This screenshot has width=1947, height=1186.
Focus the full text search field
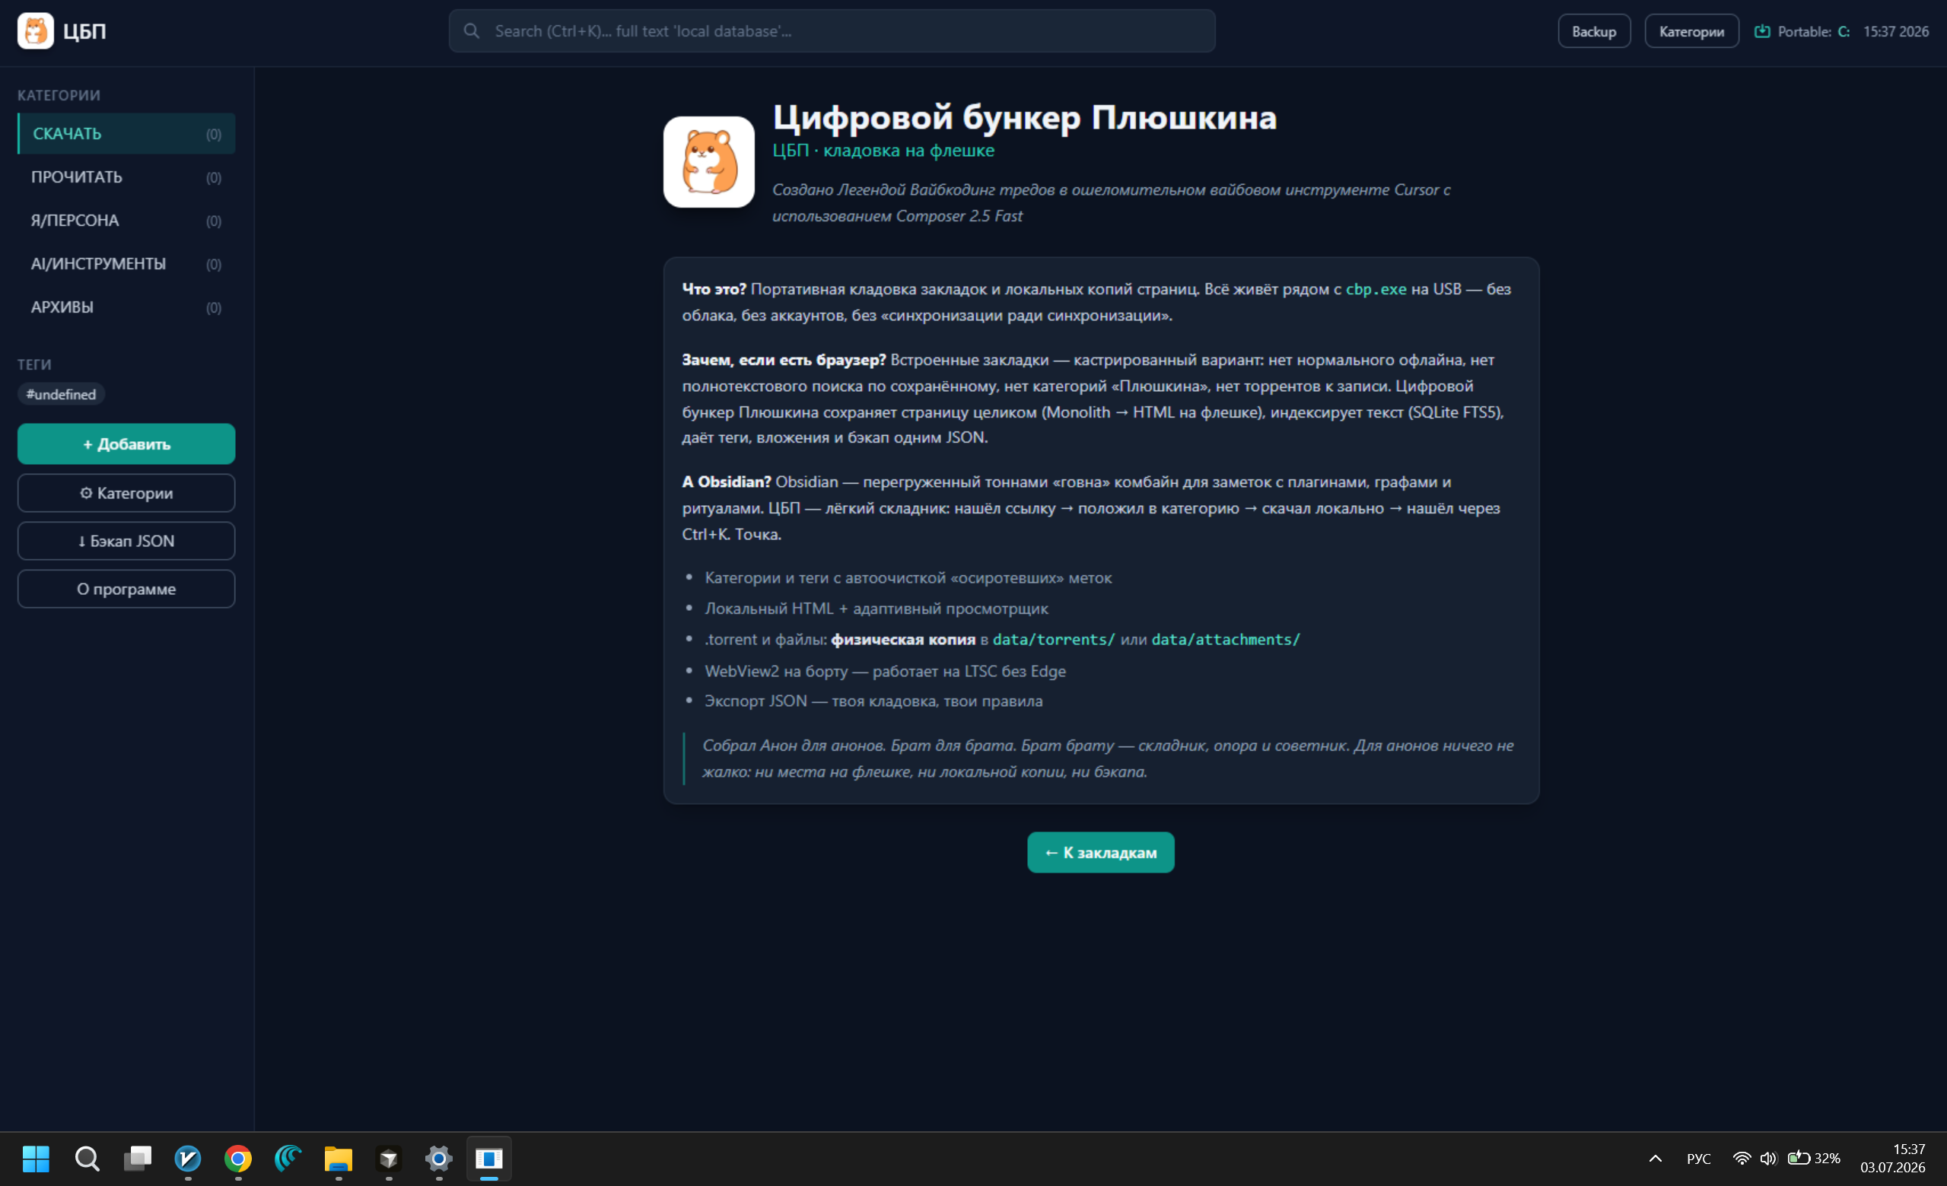point(832,31)
